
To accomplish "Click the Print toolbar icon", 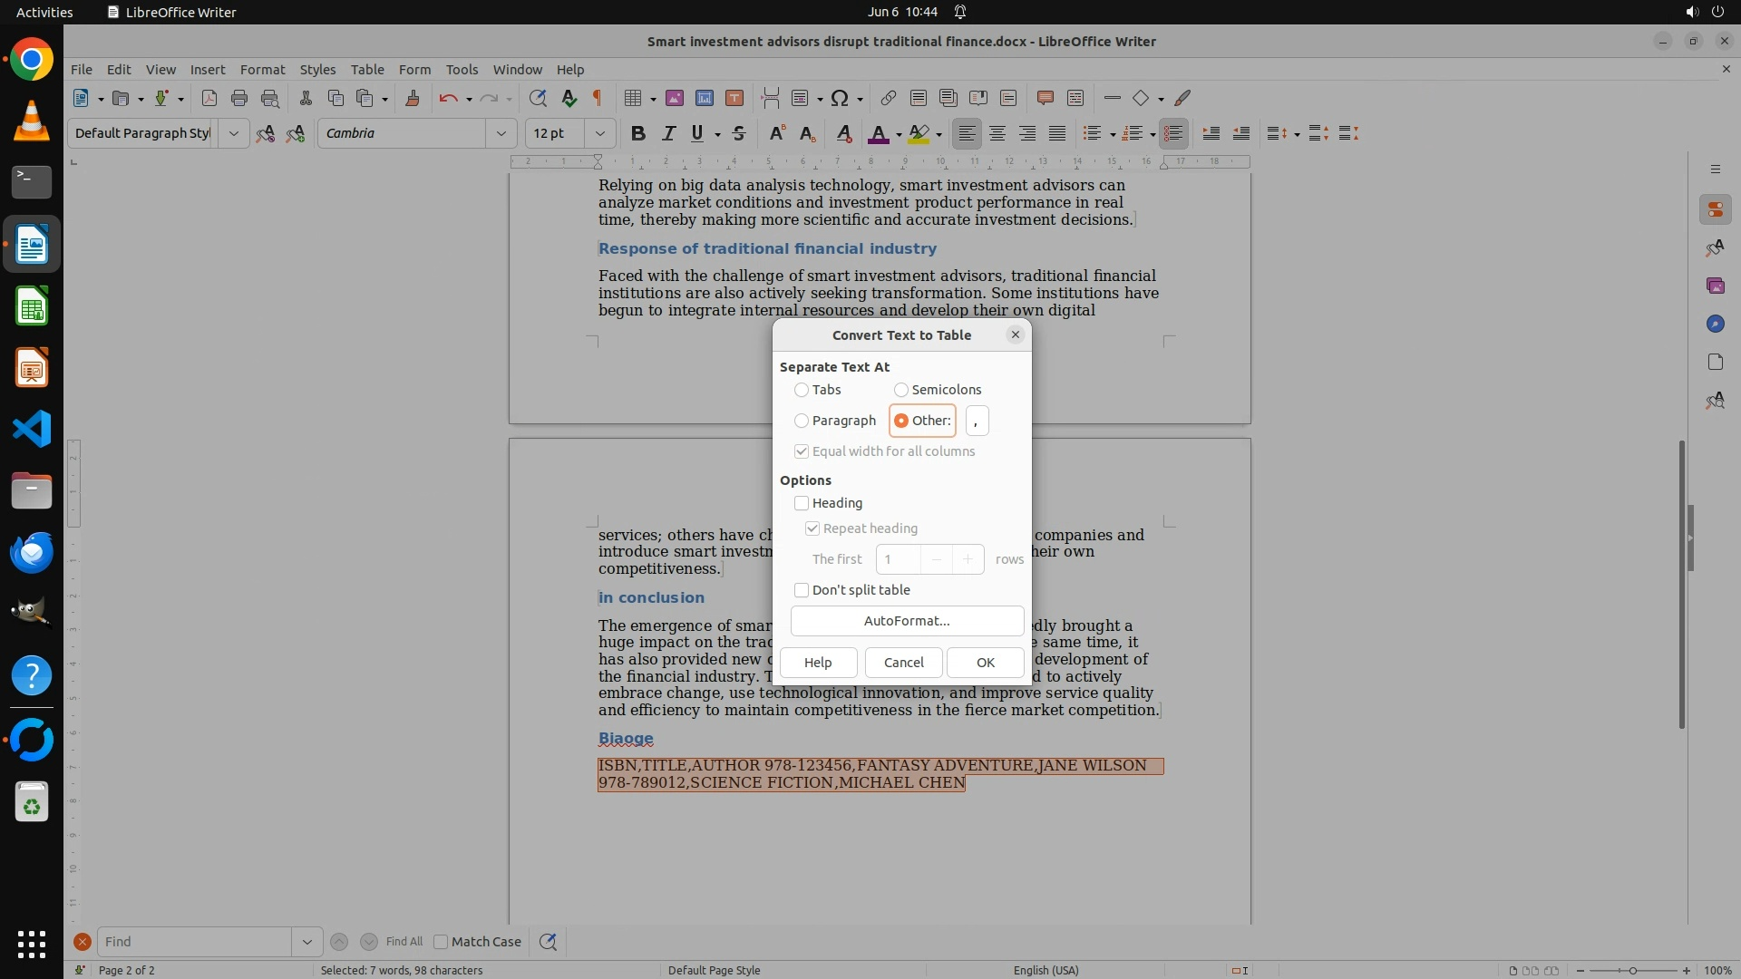I will [239, 98].
